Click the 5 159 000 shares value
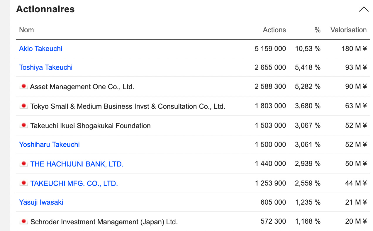This screenshot has height=231, width=373. click(270, 49)
